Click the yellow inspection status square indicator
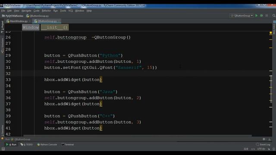The image size is (276, 155). coord(271,33)
